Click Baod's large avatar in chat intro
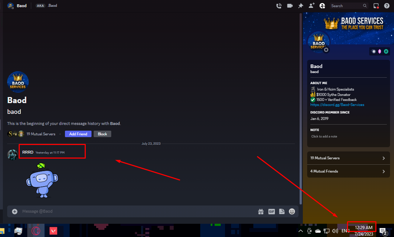This screenshot has height=237, width=394. [18, 82]
